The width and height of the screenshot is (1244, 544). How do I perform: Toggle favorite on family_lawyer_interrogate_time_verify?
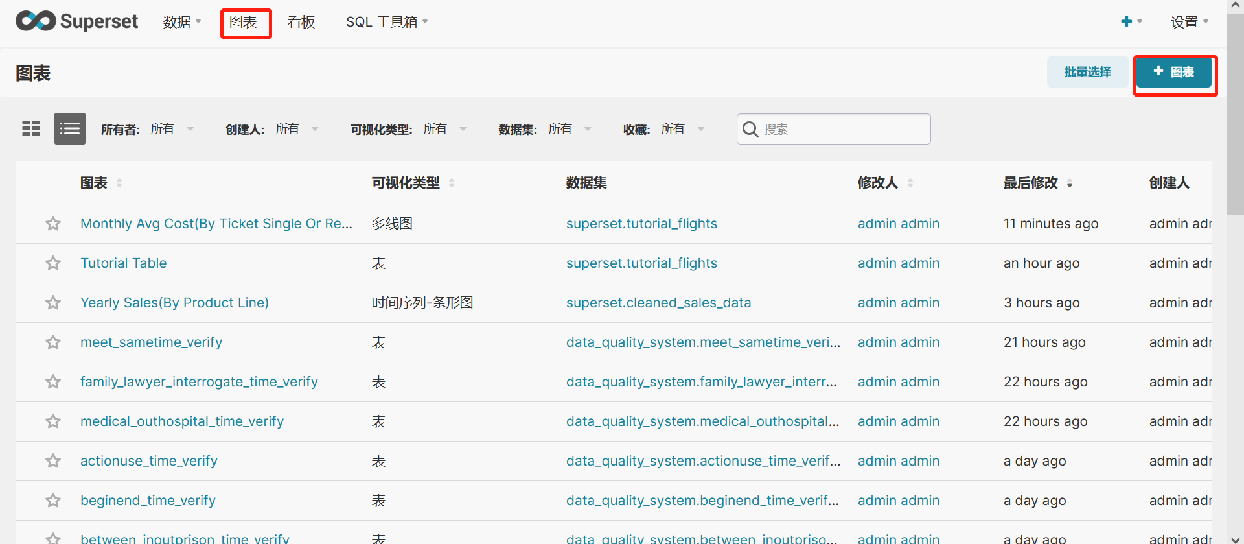tap(53, 382)
